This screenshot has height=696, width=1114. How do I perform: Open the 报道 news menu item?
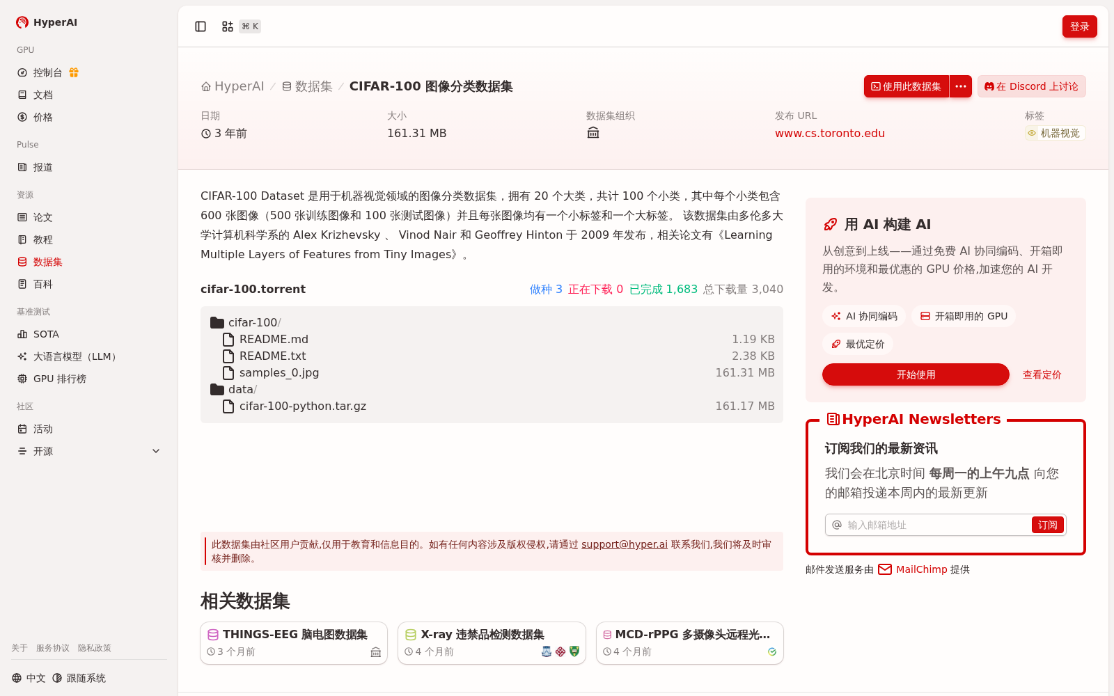coord(89,167)
